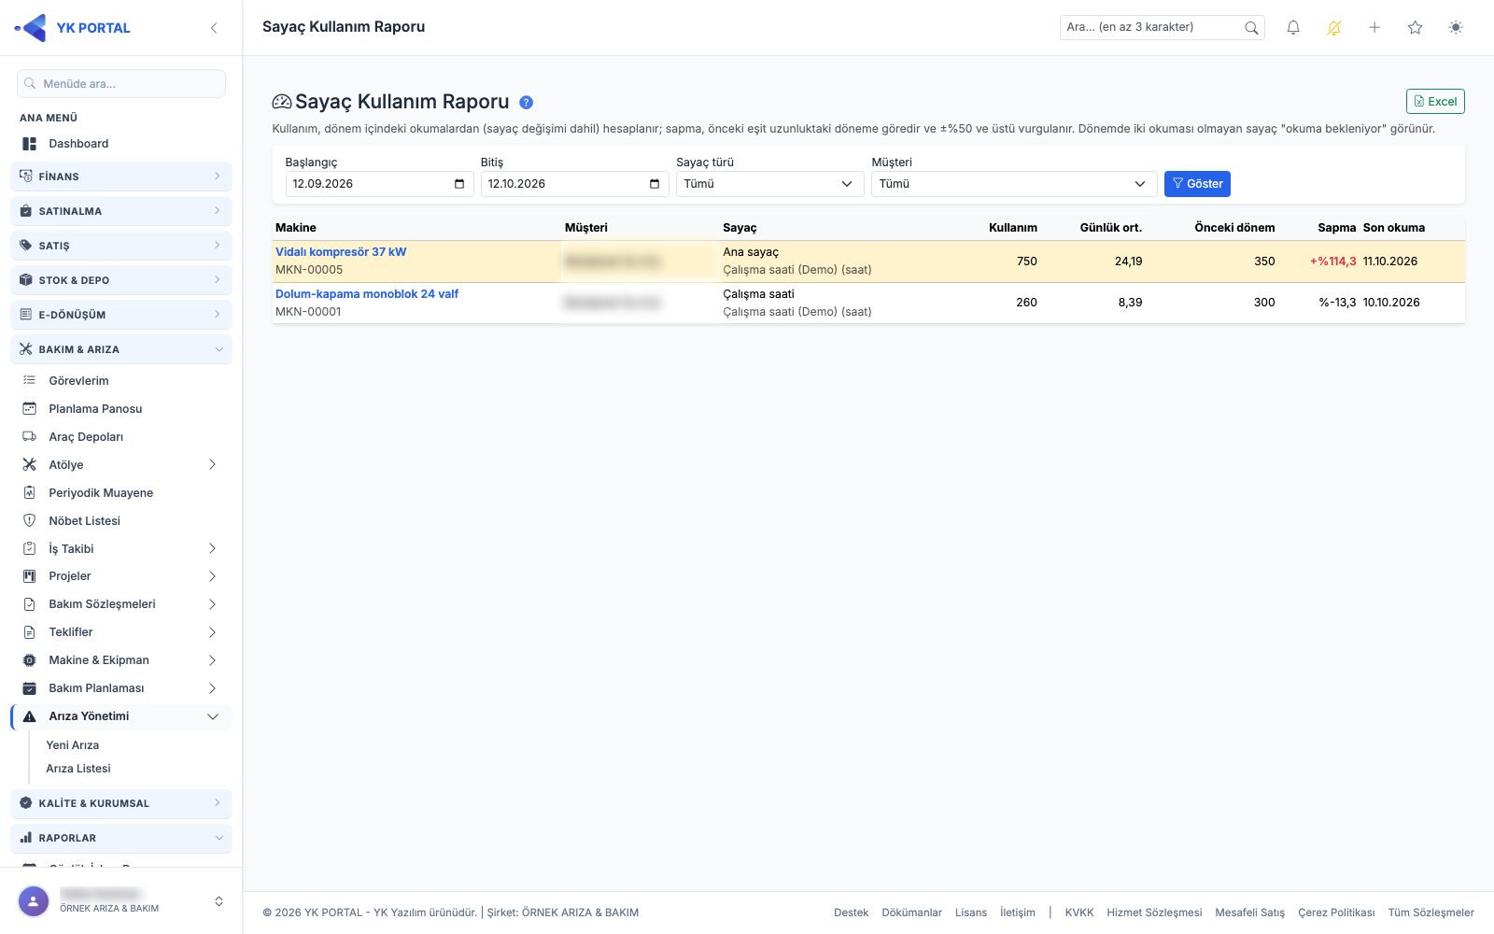The width and height of the screenshot is (1494, 934).
Task: Click the Göster filter button
Action: 1197,184
